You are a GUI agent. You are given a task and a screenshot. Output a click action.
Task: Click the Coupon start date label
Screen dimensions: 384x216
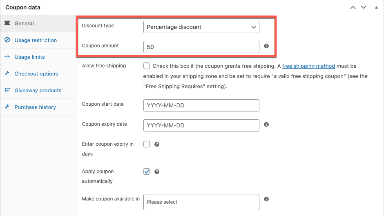(103, 104)
